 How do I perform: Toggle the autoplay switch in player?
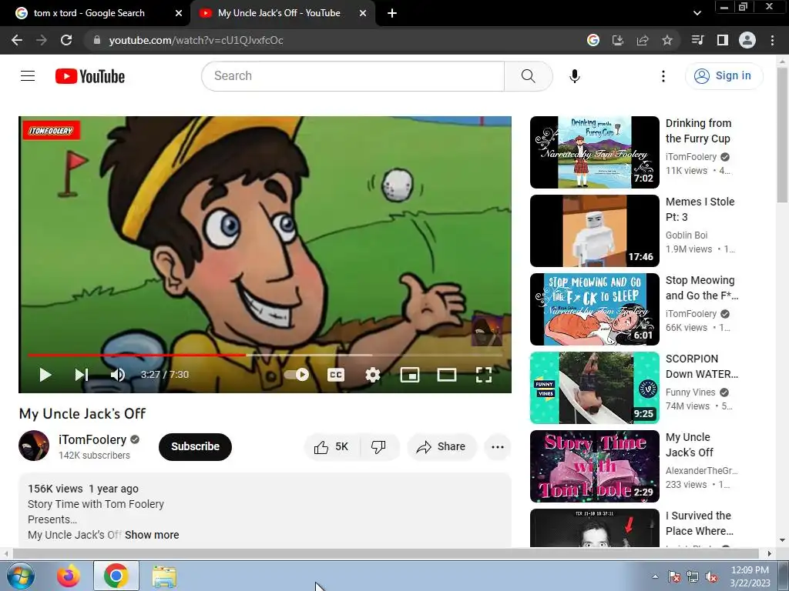(297, 375)
